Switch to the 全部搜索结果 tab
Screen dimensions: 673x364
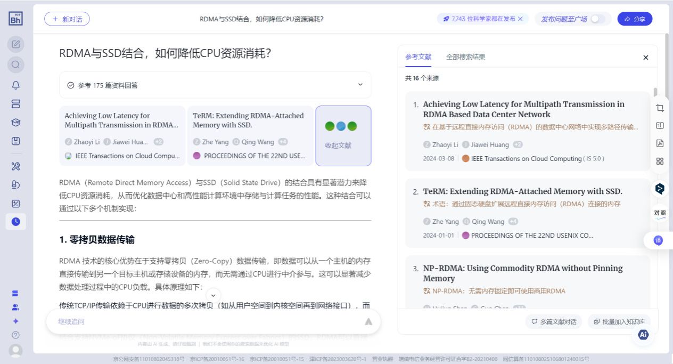(465, 57)
